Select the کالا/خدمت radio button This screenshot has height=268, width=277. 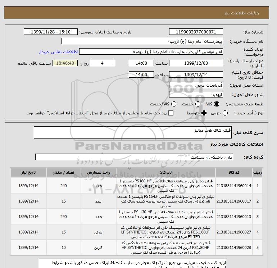[x=174, y=104]
